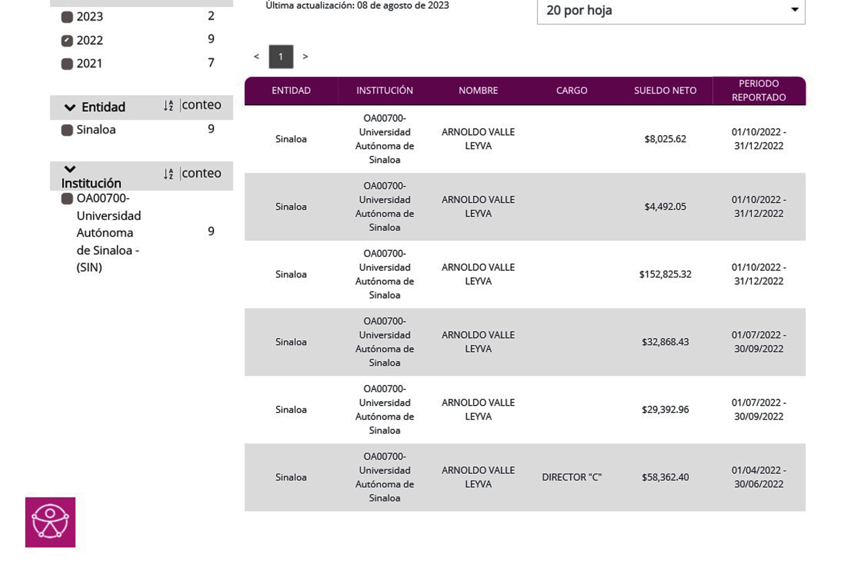This screenshot has width=851, height=562.
Task: Open the accessibility widget icon
Action: point(50,522)
